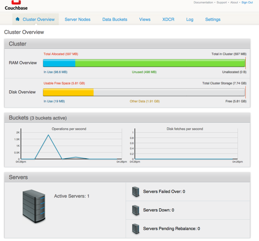Click the Unused (498 MB) label

click(144, 72)
